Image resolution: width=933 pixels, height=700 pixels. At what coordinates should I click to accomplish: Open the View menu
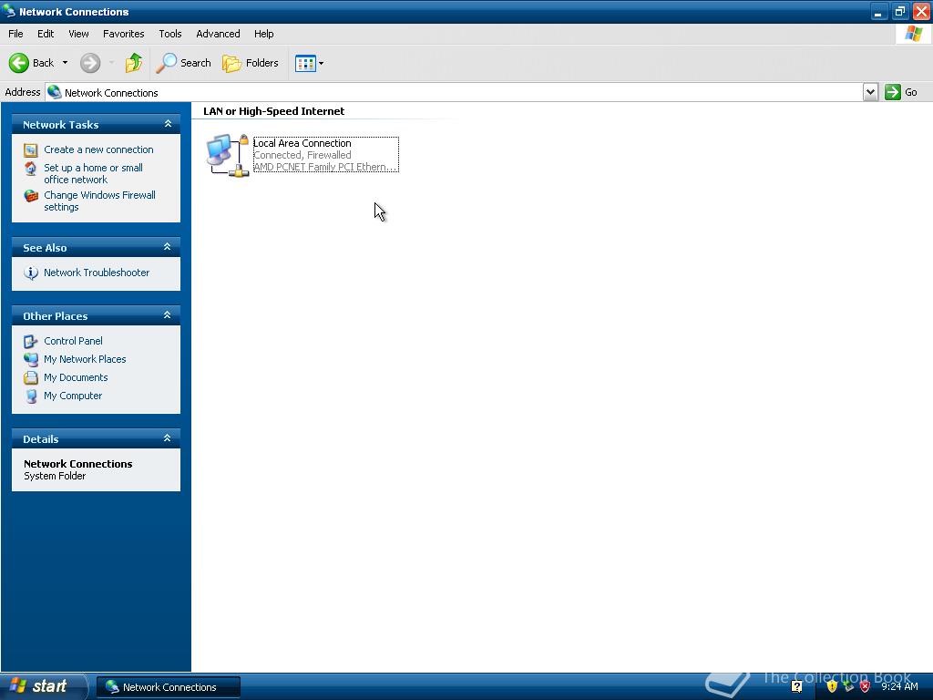point(78,34)
